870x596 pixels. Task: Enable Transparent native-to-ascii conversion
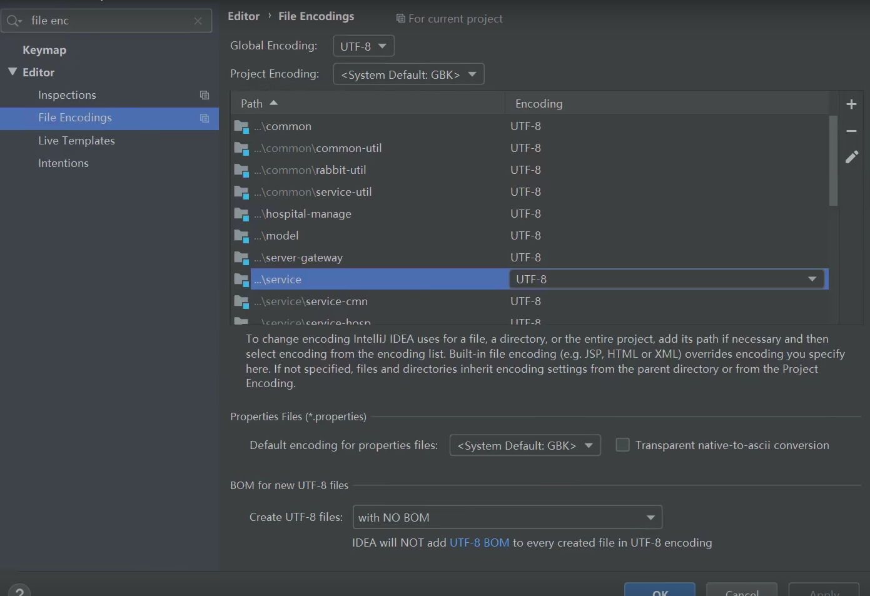click(622, 445)
